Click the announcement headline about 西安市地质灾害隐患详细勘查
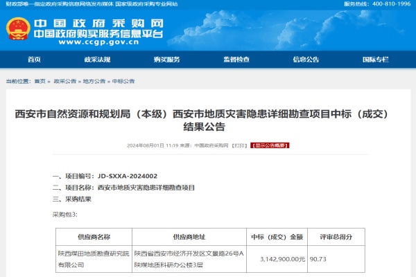Viewport: 416px width, 277px height. tap(207, 120)
